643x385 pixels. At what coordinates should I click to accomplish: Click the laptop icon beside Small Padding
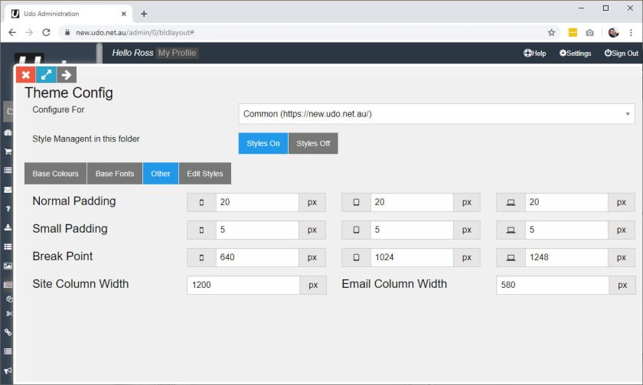point(511,230)
